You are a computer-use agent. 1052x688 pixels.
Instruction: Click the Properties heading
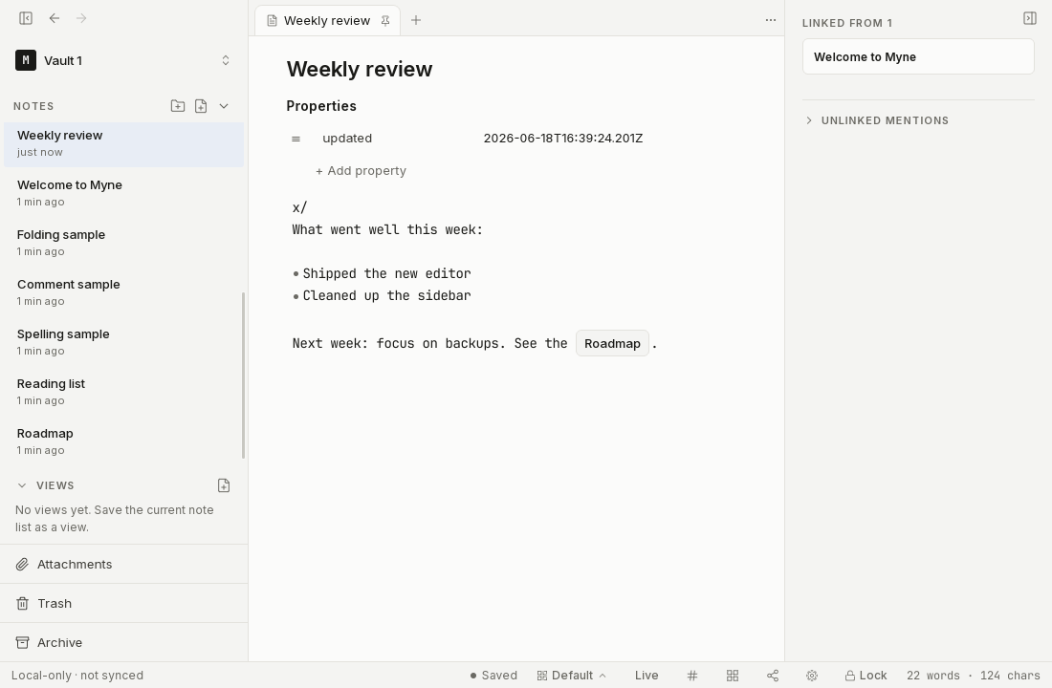point(321,106)
